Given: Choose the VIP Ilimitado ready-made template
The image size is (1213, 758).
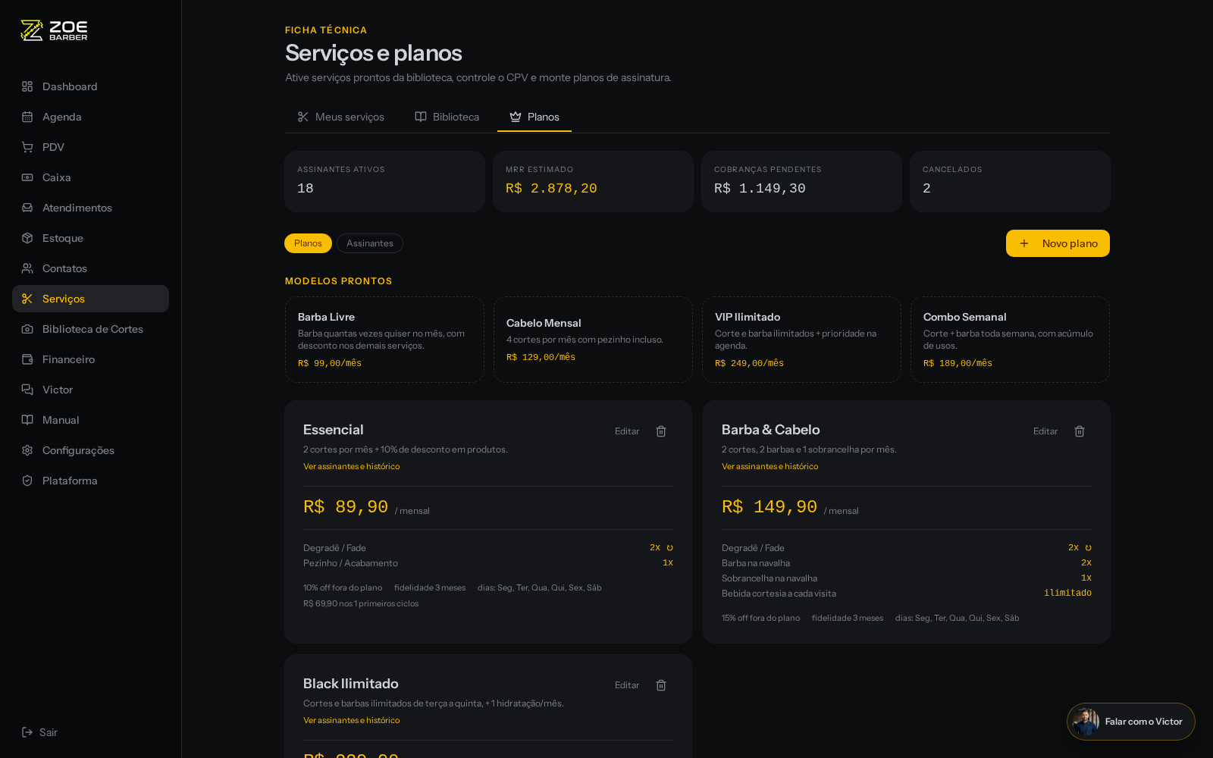Looking at the screenshot, I should point(801,340).
